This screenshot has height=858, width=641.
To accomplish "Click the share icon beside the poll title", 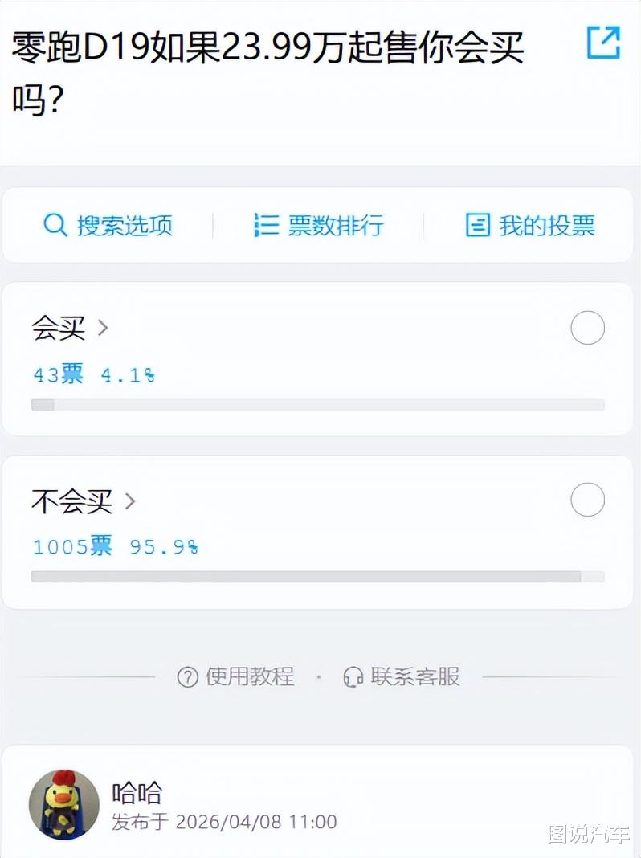I will 603,43.
